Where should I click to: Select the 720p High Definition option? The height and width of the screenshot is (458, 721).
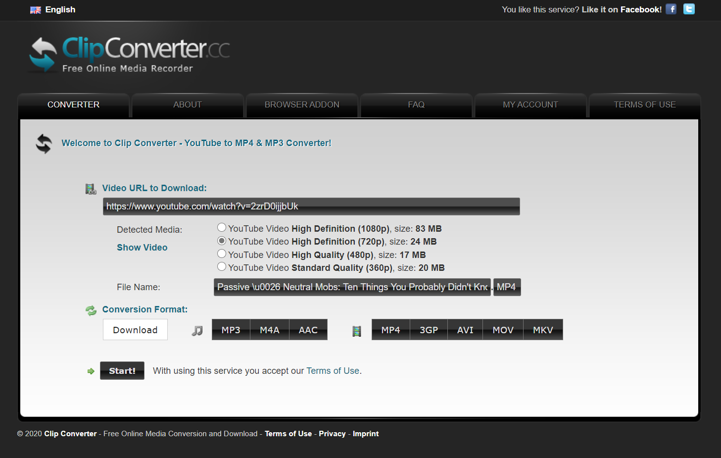(x=222, y=241)
